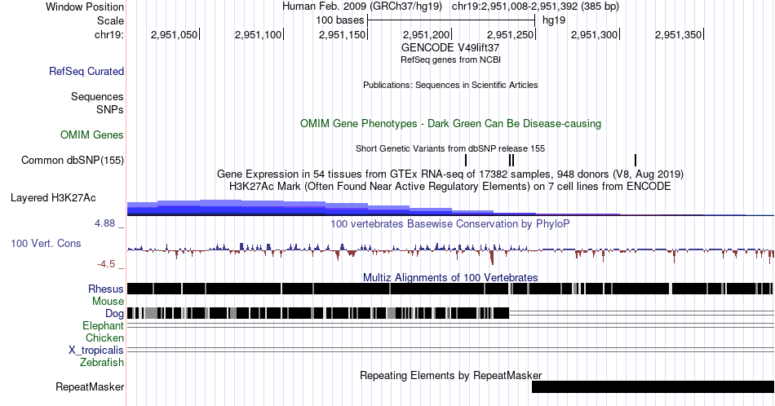The height and width of the screenshot is (406, 775).
Task: Click the SNPs track label
Action: pyautogui.click(x=110, y=109)
